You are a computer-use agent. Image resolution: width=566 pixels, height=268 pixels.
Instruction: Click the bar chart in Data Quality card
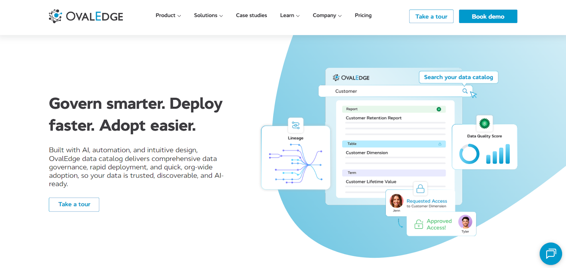[498, 154]
